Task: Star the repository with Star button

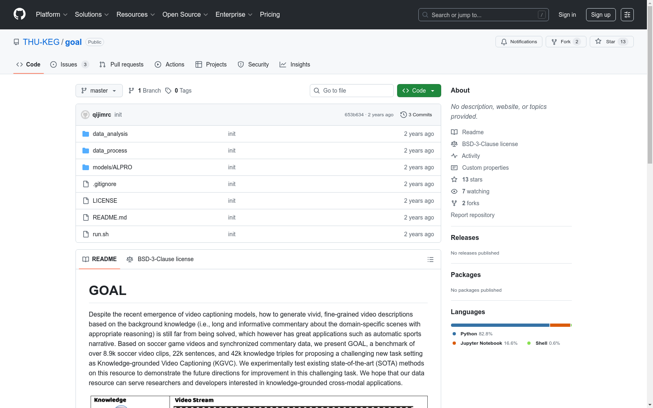Action: [x=612, y=42]
